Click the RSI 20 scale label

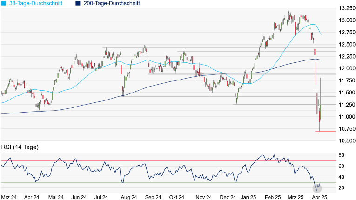point(341,187)
